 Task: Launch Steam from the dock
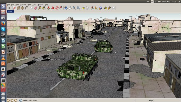coord(3,35)
